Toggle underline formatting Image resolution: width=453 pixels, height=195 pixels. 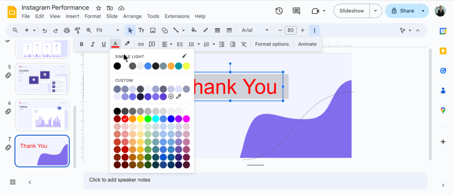tap(104, 44)
